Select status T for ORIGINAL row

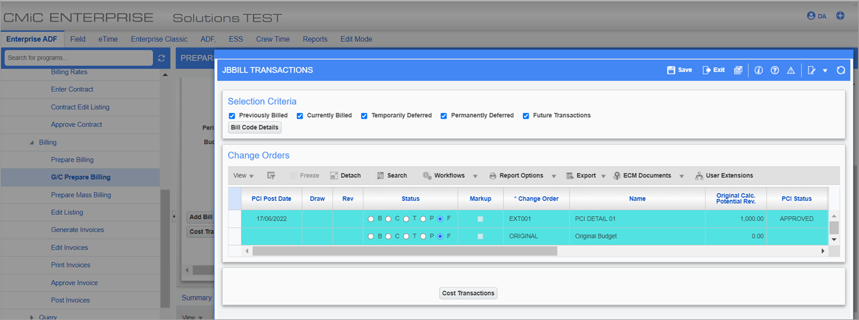tap(405, 236)
